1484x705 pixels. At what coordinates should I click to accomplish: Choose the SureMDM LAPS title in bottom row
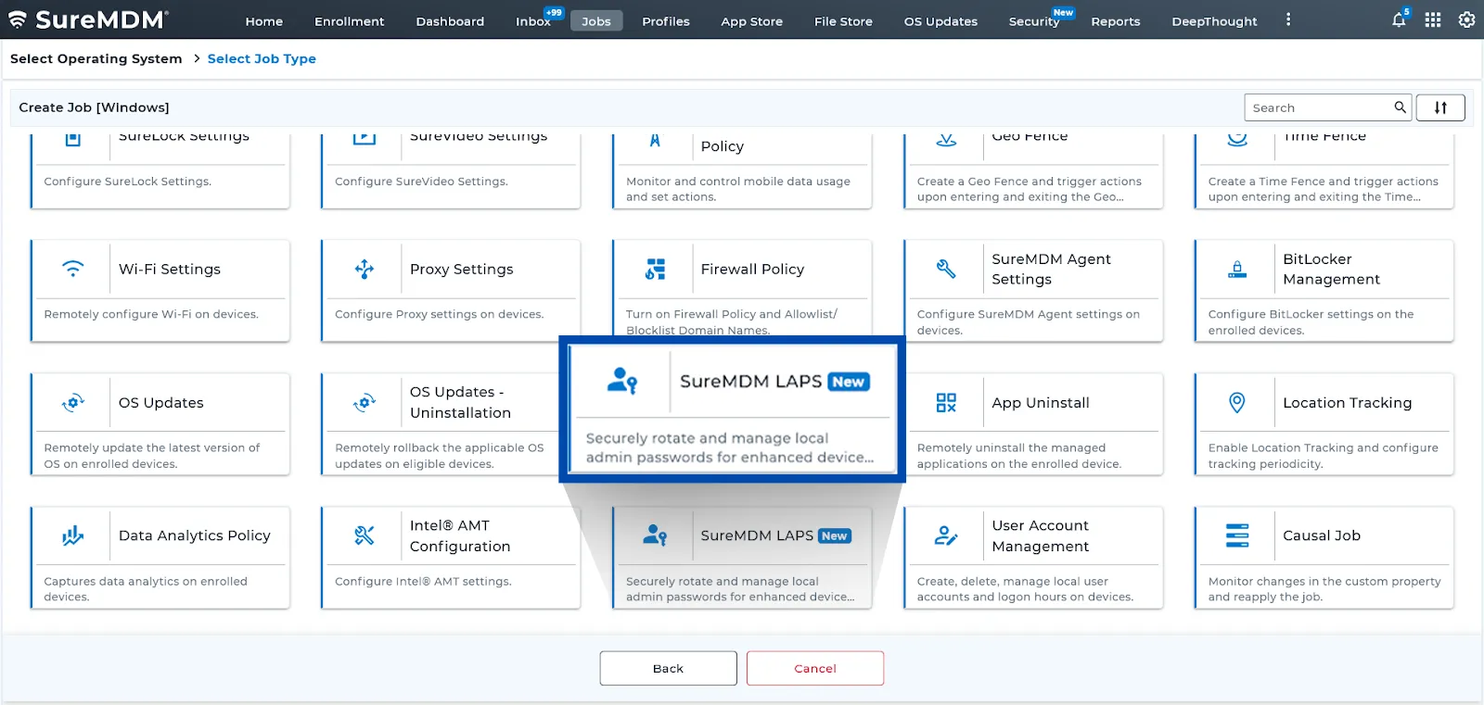click(757, 535)
